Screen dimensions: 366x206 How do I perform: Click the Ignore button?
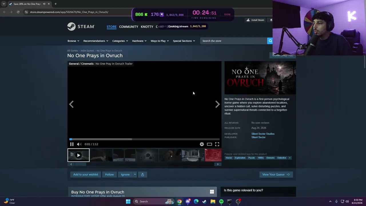(125, 175)
